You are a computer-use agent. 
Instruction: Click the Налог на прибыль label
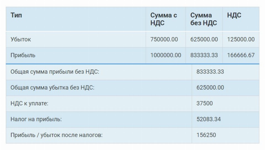(36, 119)
